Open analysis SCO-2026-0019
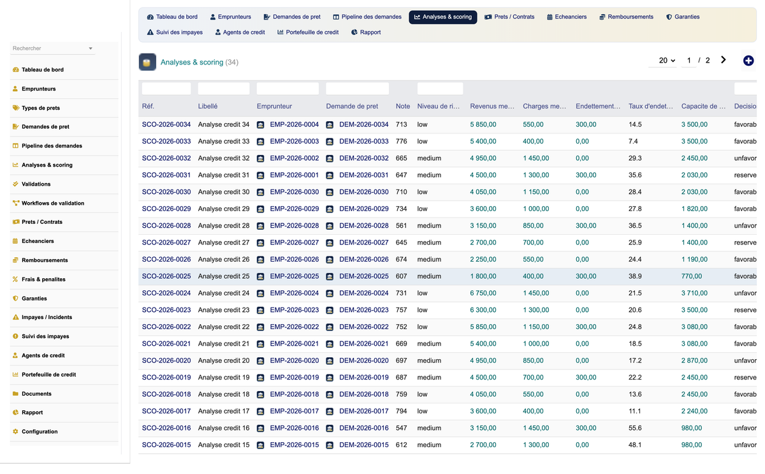 click(x=166, y=377)
